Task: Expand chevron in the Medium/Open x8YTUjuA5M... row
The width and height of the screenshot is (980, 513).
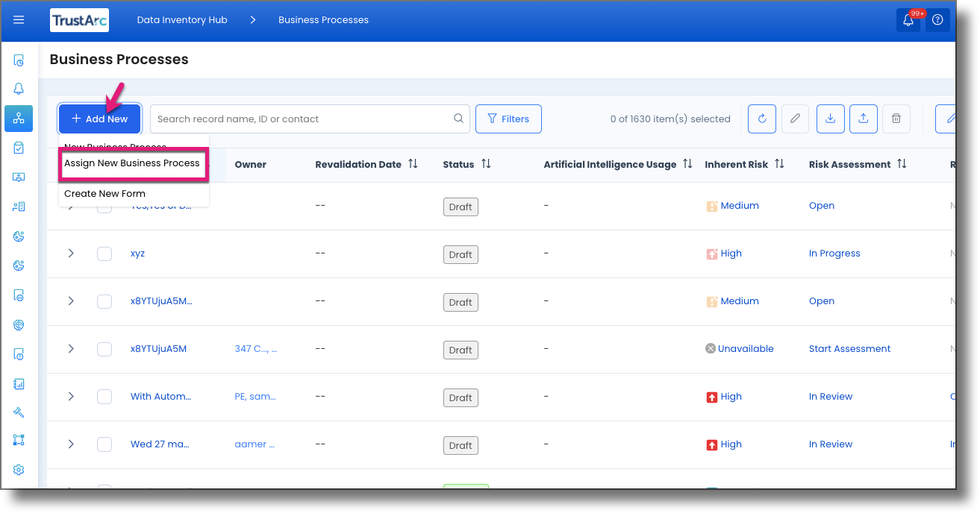Action: pyautogui.click(x=71, y=301)
